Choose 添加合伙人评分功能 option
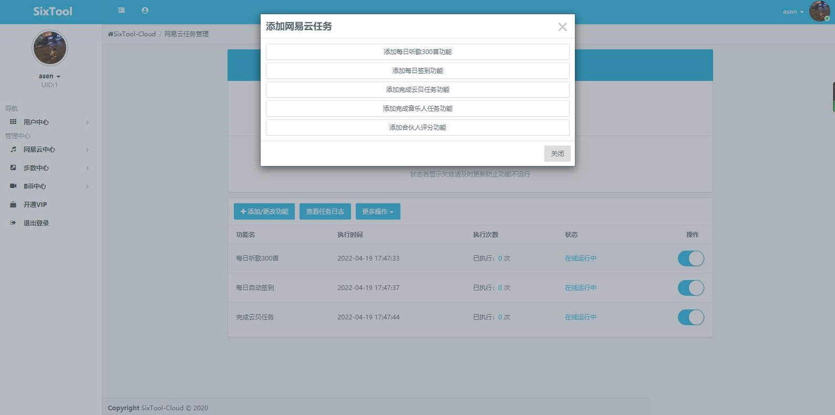Screen dimensions: 835x415 [418, 127]
